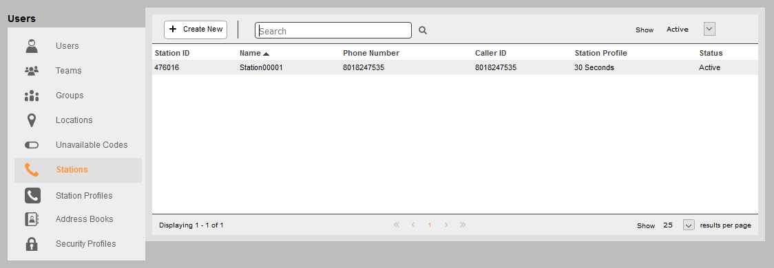Go to the first page of results
774x268 pixels.
coord(397,225)
